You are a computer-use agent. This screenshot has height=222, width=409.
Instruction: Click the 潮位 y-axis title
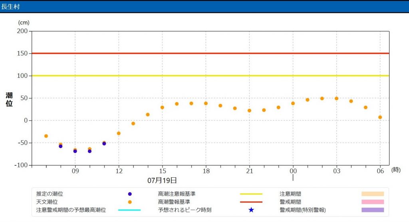9,99
